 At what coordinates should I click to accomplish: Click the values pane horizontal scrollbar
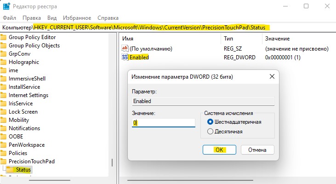coord(190,180)
